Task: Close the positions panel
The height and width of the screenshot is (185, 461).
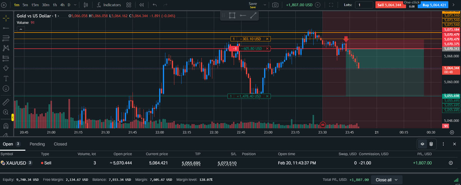Action: pyautogui.click(x=454, y=144)
